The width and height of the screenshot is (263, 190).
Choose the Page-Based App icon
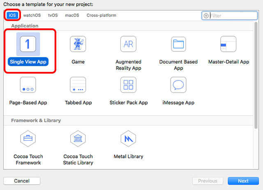(x=28, y=85)
